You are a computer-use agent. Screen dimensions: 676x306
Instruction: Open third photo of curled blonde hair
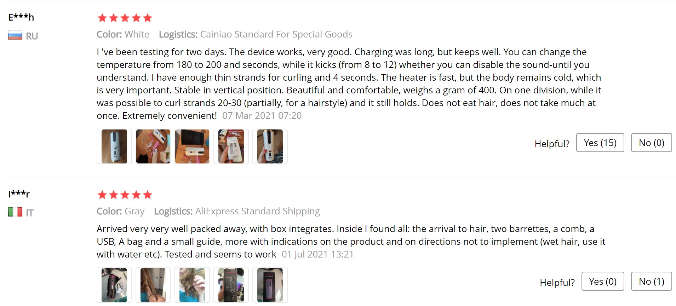click(x=192, y=285)
